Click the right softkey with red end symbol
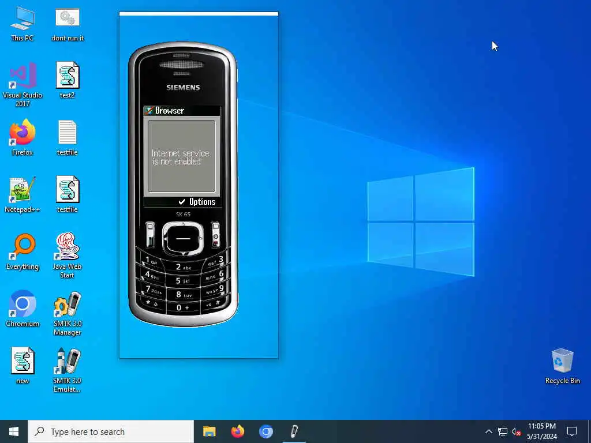The width and height of the screenshot is (591, 443). [x=215, y=235]
